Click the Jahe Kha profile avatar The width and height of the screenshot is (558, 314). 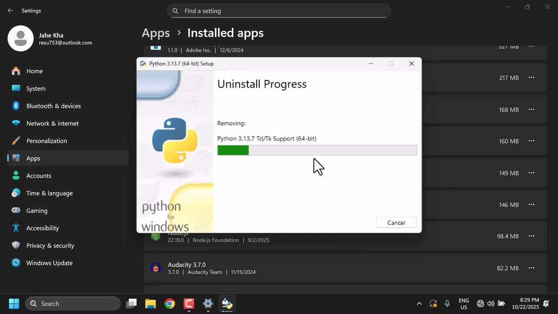coord(20,38)
